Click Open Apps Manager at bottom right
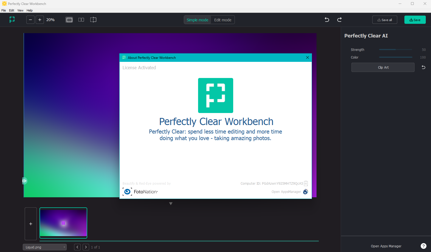Screen dimensions: 431x252 [x=386, y=246]
